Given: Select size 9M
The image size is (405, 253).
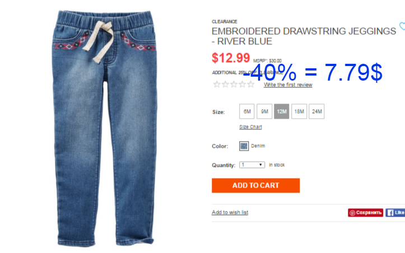Looking at the screenshot, I should coord(264,111).
